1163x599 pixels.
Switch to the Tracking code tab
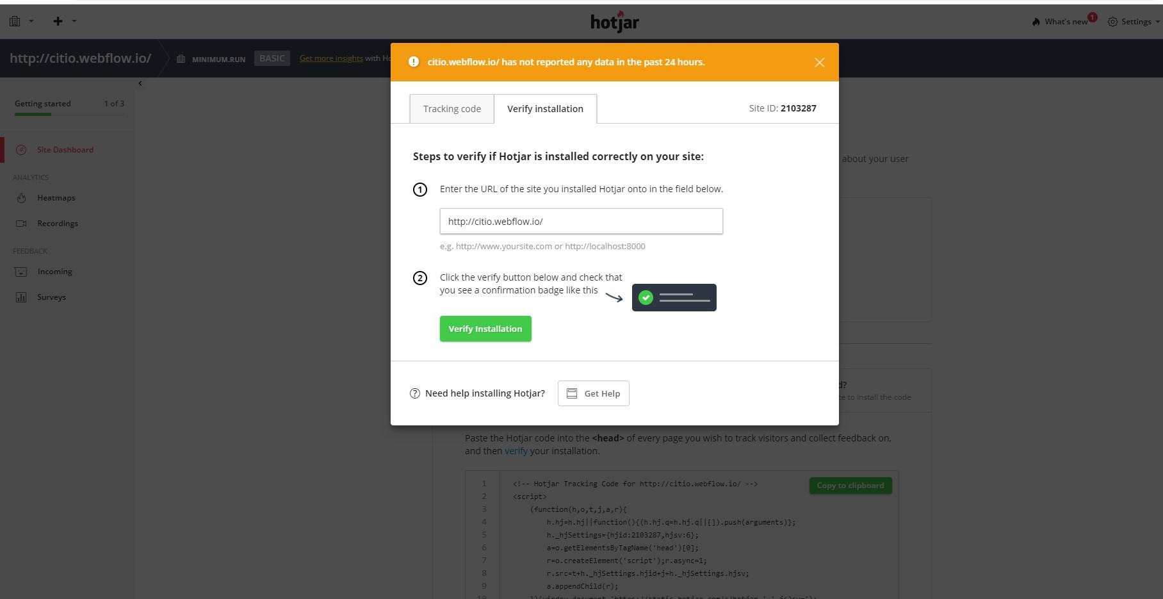pyautogui.click(x=452, y=109)
